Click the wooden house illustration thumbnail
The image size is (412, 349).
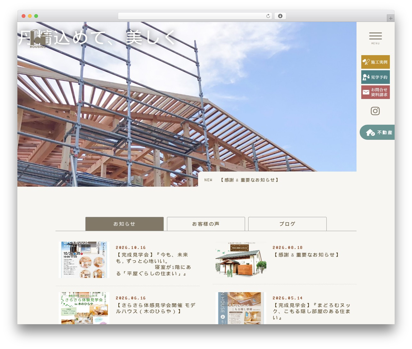click(x=241, y=260)
